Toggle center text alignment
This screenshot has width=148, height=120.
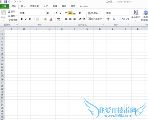tap(70, 19)
